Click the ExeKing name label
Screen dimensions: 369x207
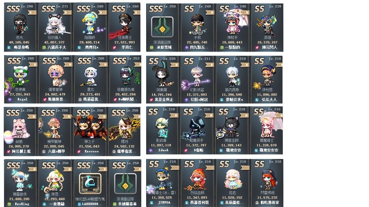pyautogui.click(x=22, y=204)
